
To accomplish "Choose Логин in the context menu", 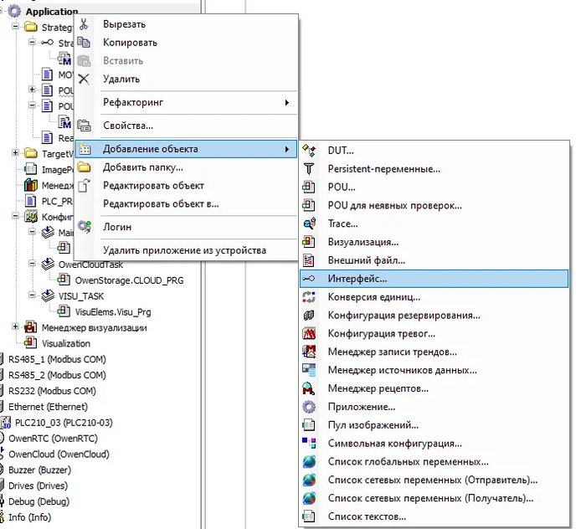I will [x=117, y=227].
